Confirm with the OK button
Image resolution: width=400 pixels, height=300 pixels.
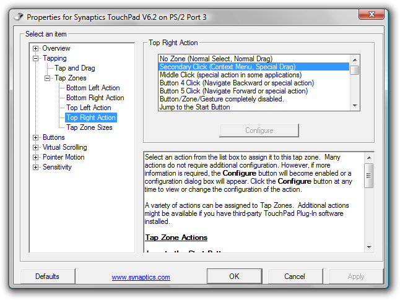coord(235,276)
